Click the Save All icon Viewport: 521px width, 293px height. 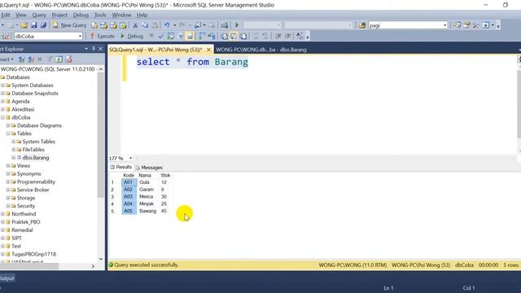43,25
